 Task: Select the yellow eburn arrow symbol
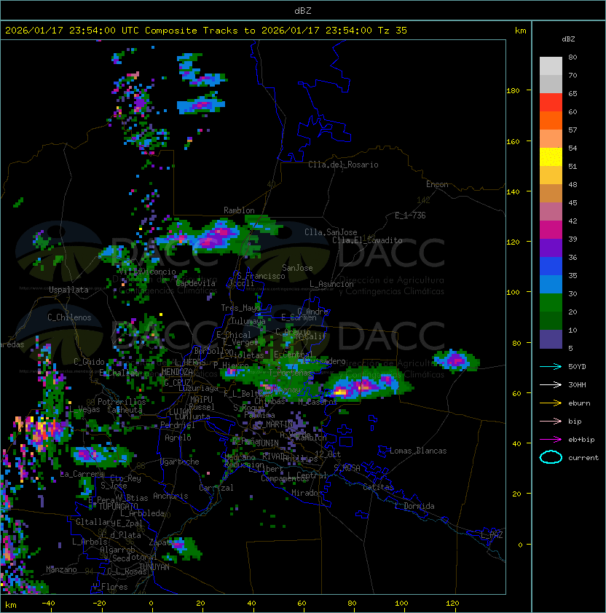[551, 403]
